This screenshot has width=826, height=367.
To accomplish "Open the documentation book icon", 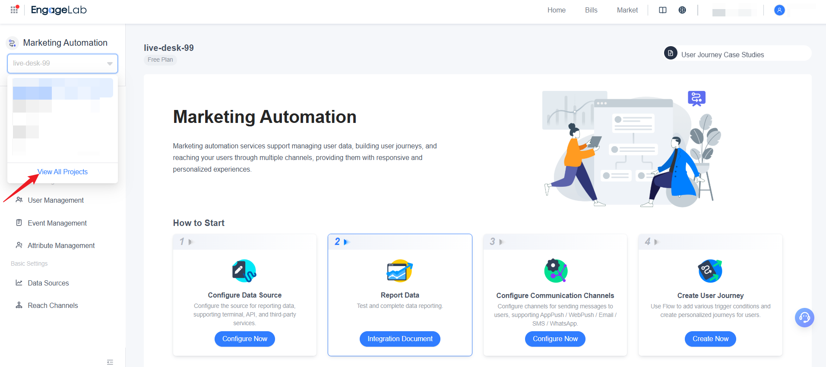I will coord(663,10).
